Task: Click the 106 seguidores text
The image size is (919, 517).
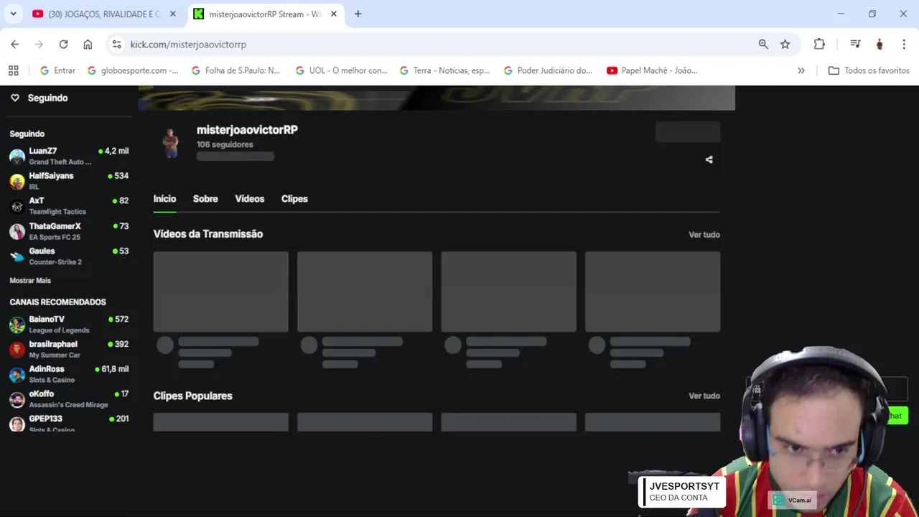Action: coord(225,144)
